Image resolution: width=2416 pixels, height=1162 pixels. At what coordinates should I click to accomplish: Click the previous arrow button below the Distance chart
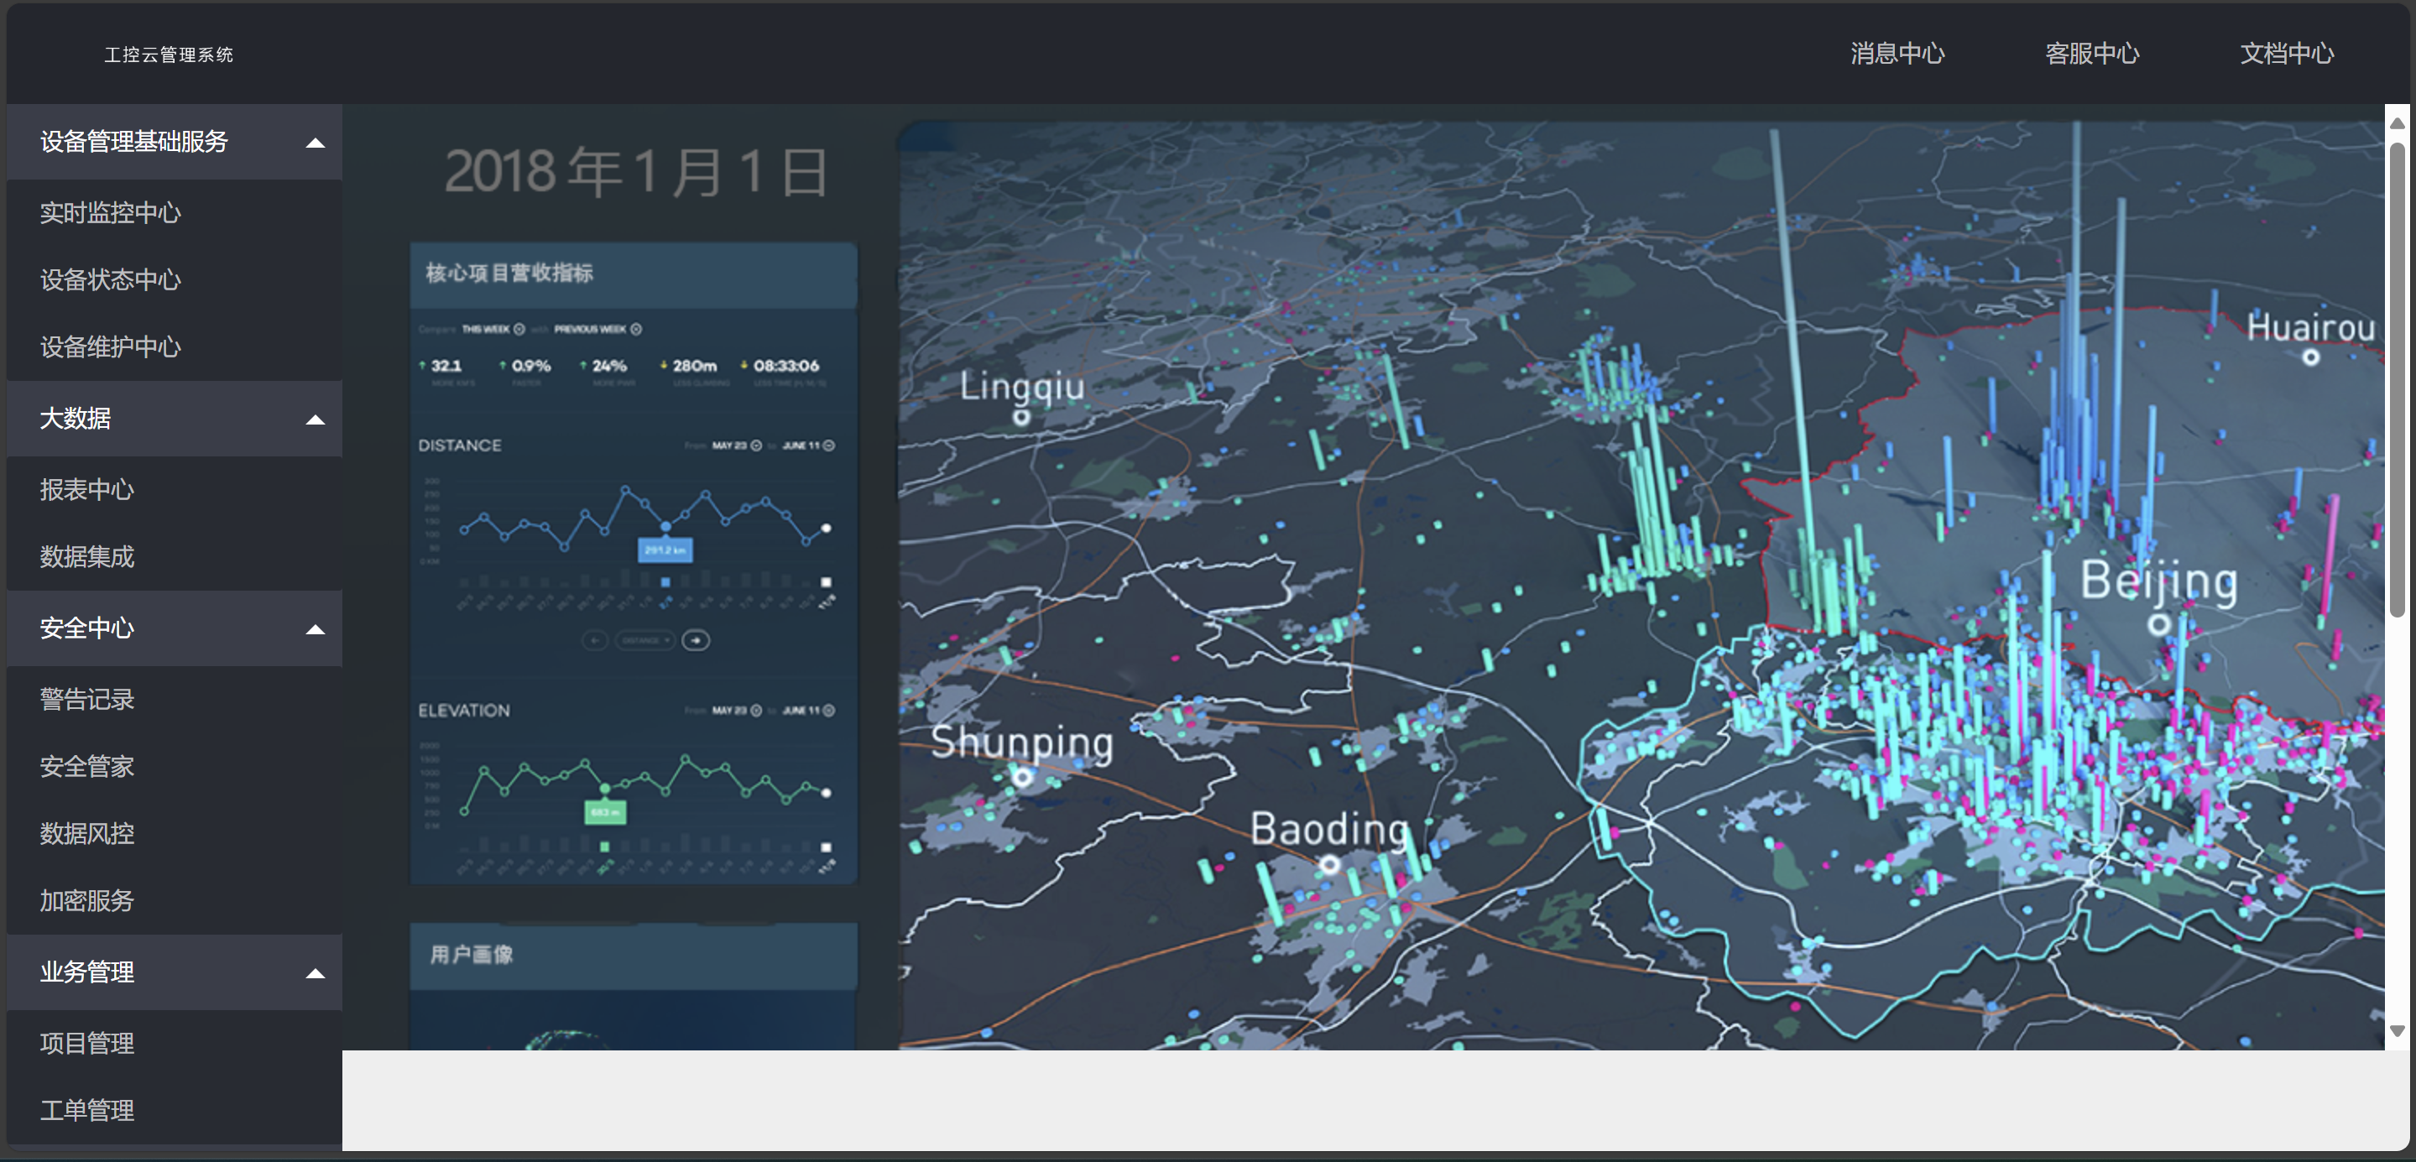pos(595,640)
